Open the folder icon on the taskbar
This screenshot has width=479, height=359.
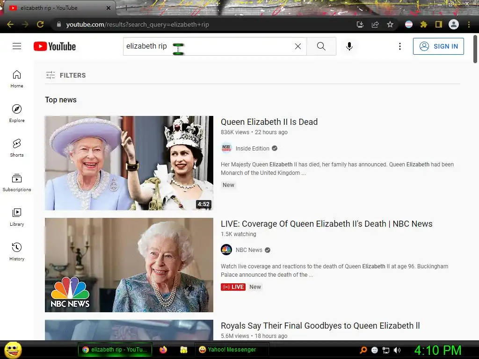[183, 350]
